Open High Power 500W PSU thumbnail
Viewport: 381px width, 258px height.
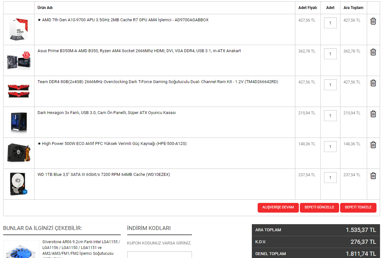click(x=19, y=153)
